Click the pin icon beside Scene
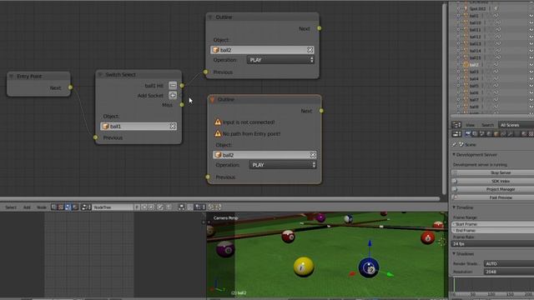The width and height of the screenshot is (534, 300). 454,144
